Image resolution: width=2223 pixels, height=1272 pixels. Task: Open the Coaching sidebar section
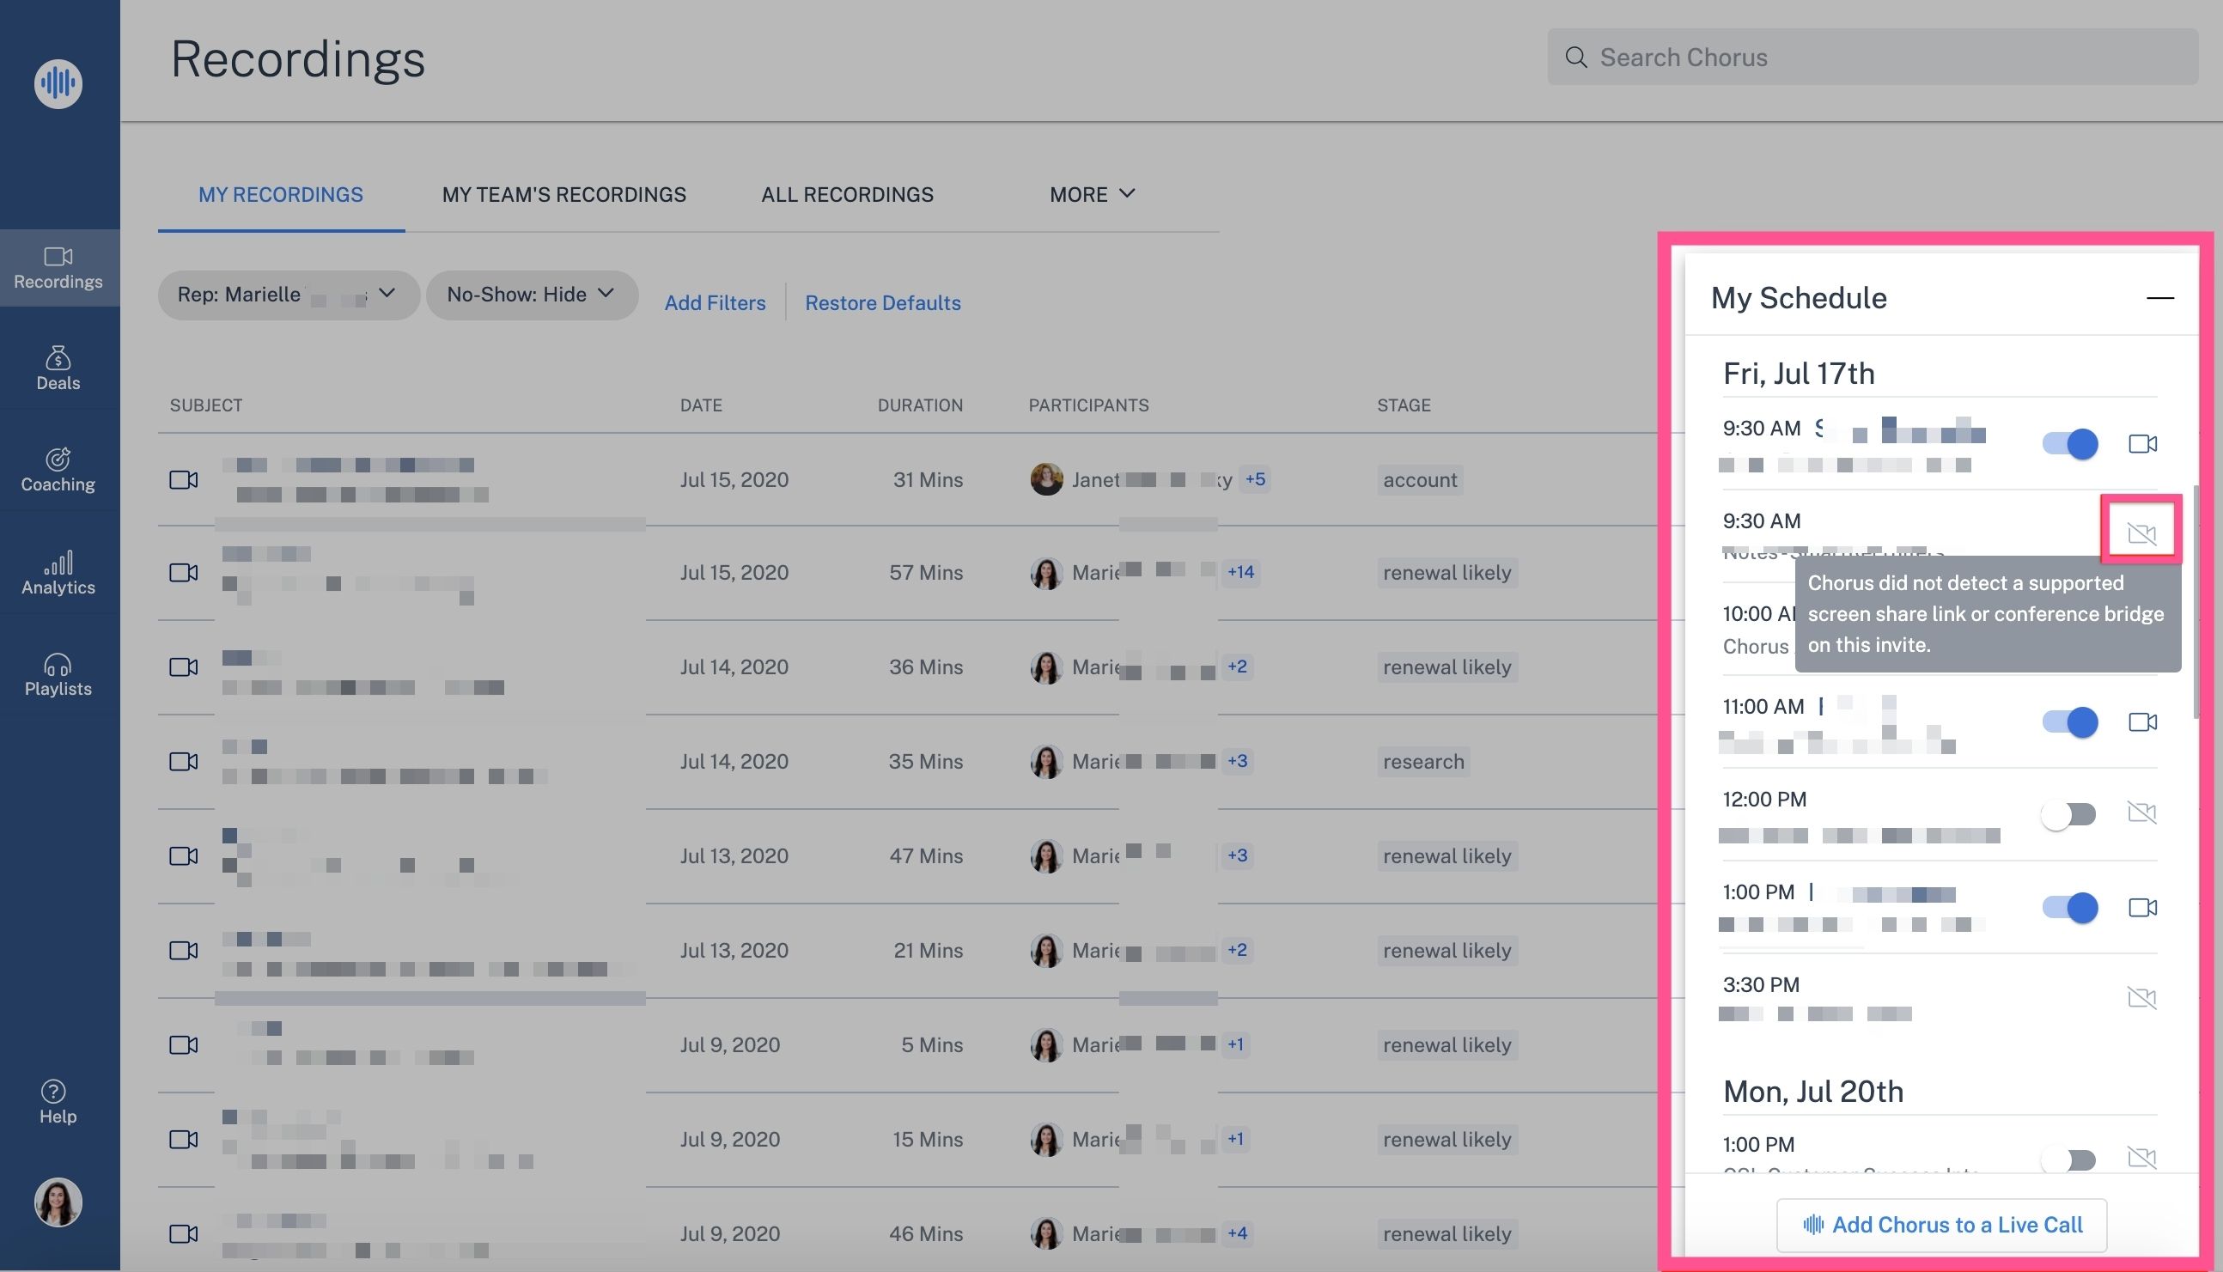58,469
